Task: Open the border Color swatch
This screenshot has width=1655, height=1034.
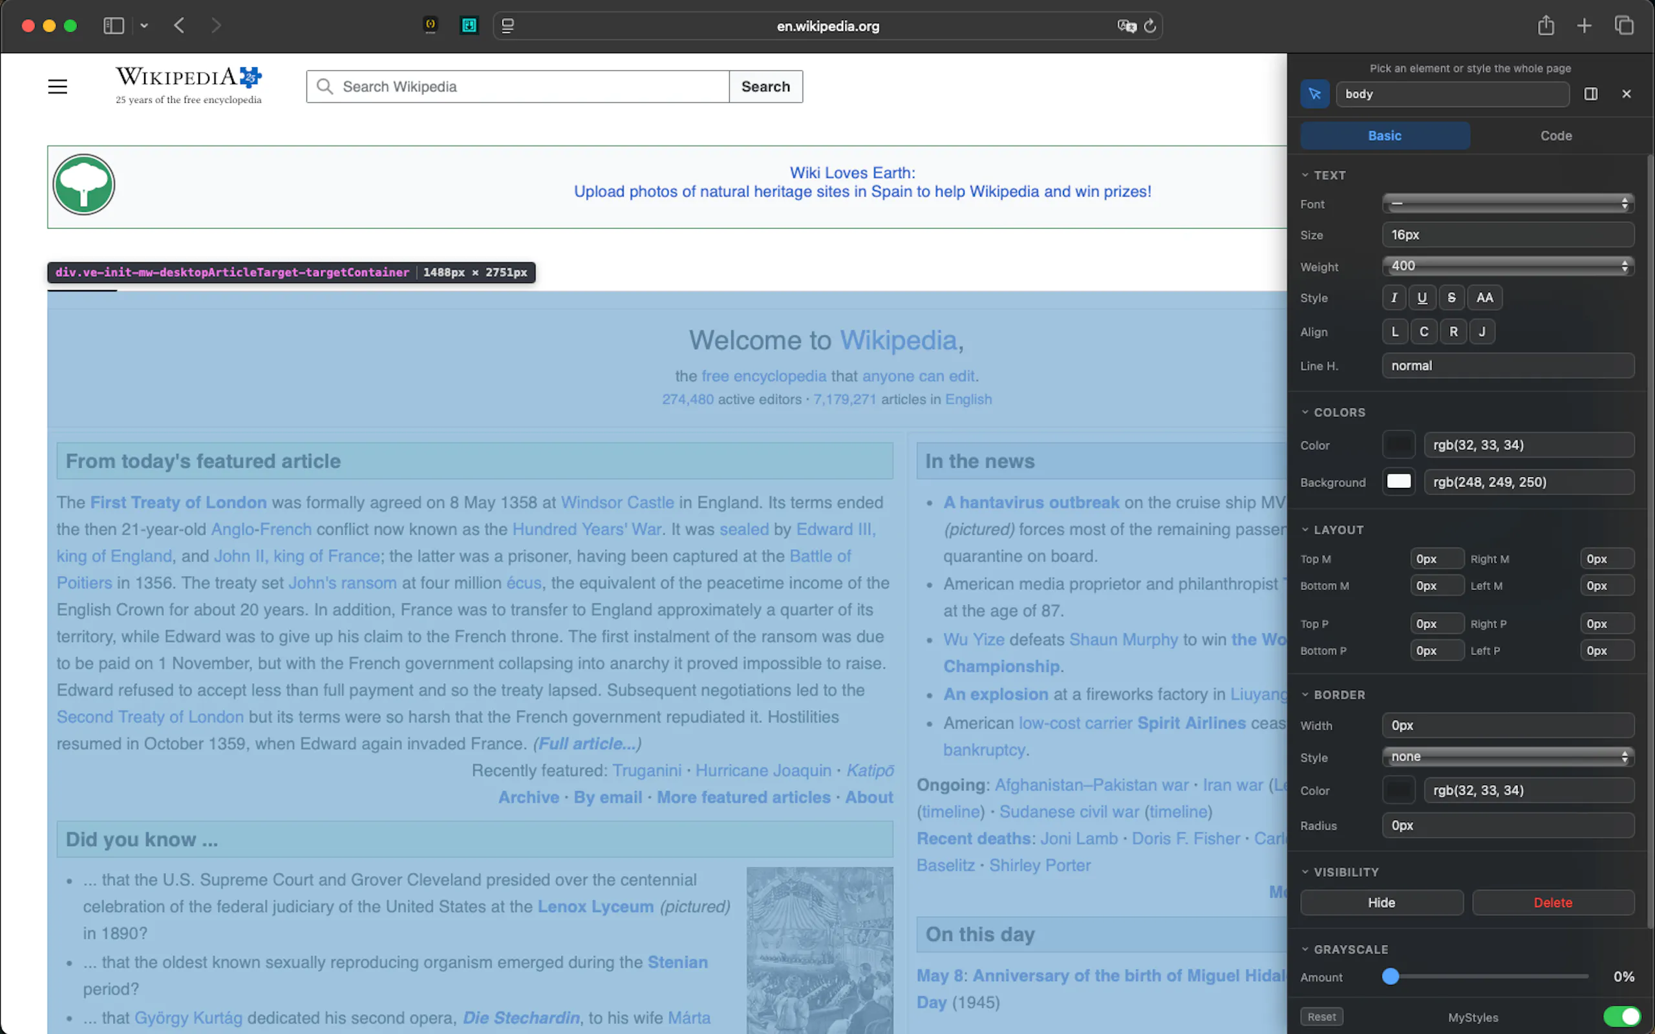Action: [1398, 790]
